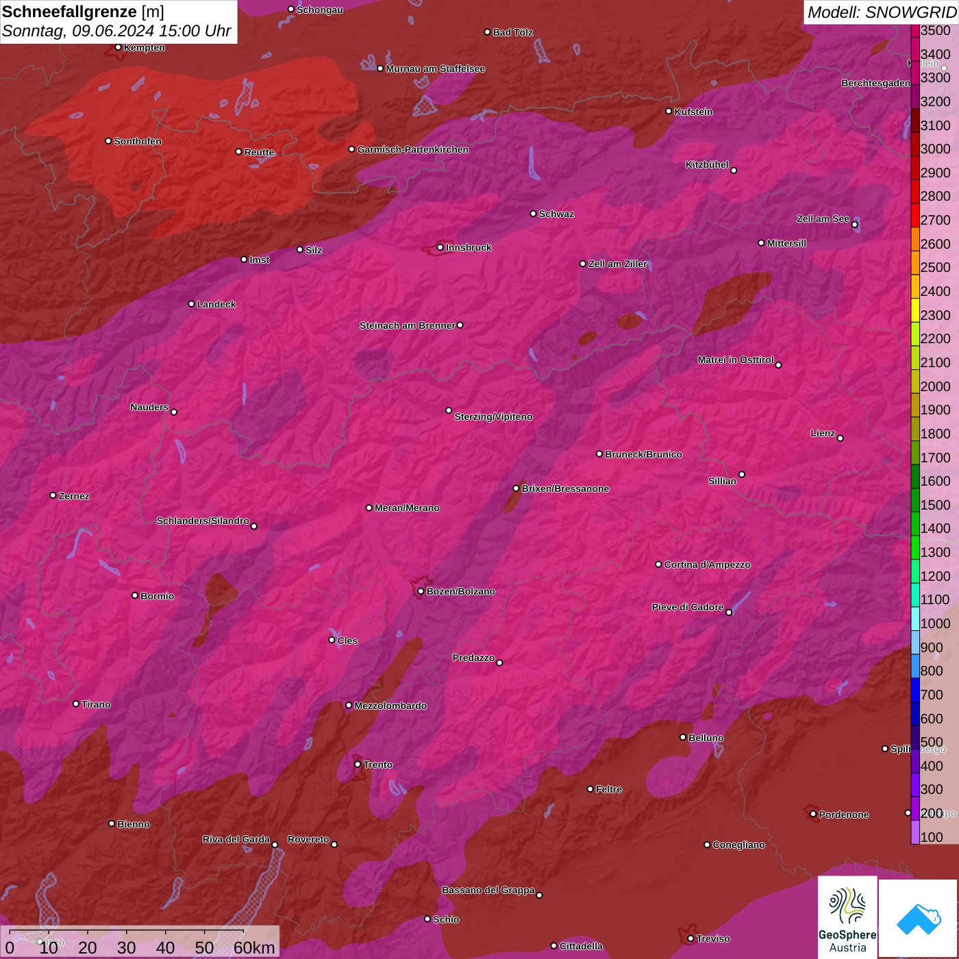Screen dimensions: 959x959
Task: Click the Steinach am Brenner label
Action: tap(407, 325)
